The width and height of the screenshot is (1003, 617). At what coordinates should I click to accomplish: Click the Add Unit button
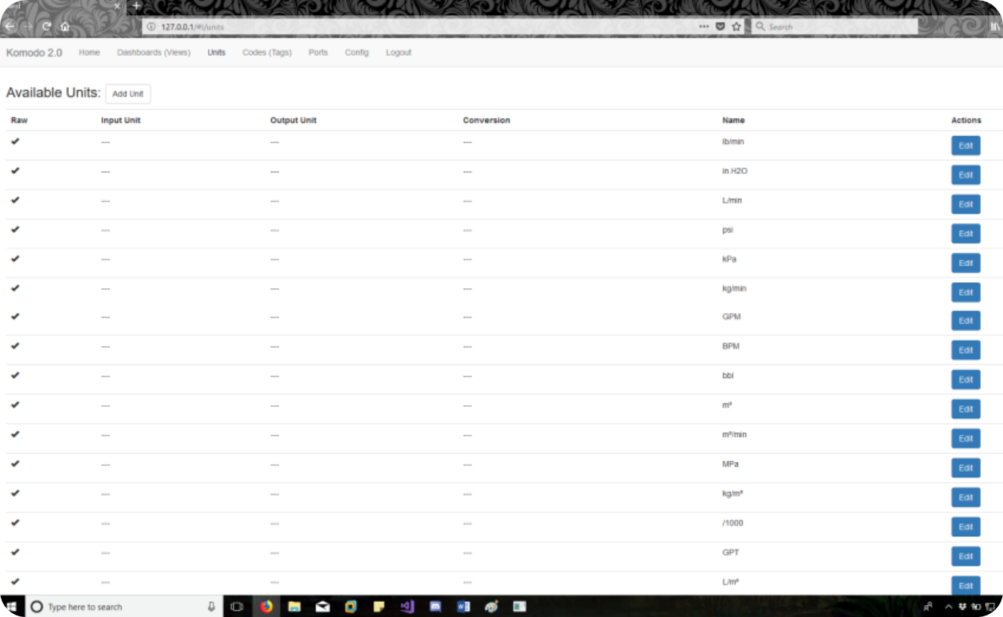point(128,94)
